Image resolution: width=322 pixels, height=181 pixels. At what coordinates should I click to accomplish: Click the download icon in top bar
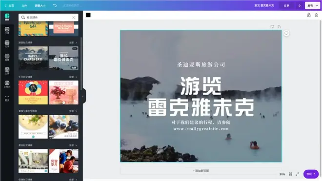click(x=300, y=6)
